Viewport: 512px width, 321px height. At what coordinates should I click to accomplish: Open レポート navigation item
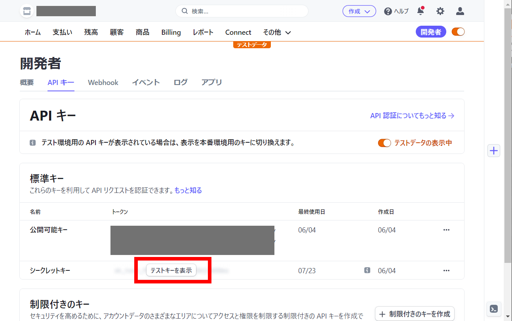203,32
